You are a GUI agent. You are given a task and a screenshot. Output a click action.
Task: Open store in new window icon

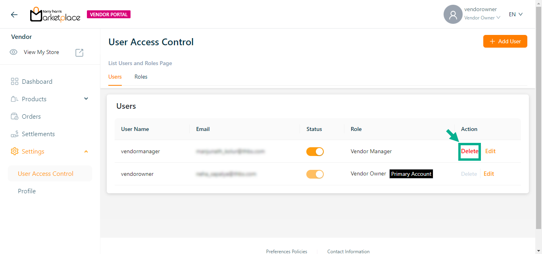tap(79, 52)
